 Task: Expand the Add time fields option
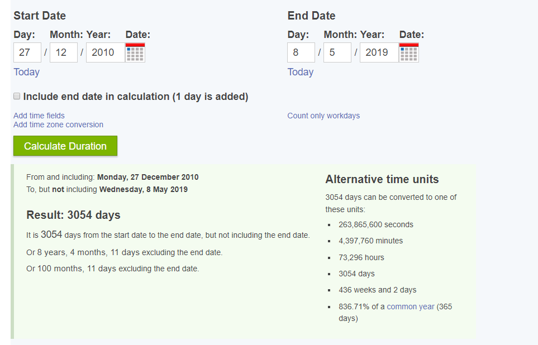(39, 116)
